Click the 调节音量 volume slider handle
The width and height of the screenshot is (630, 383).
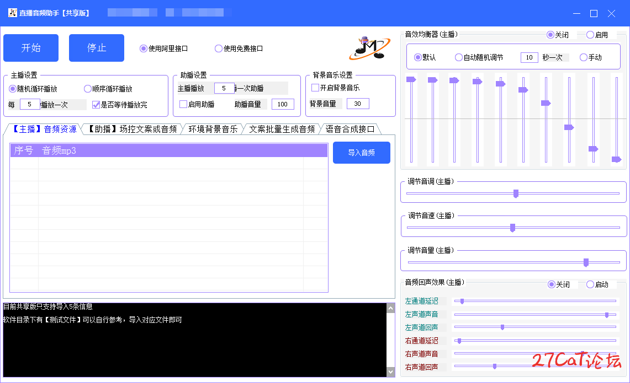click(x=586, y=262)
